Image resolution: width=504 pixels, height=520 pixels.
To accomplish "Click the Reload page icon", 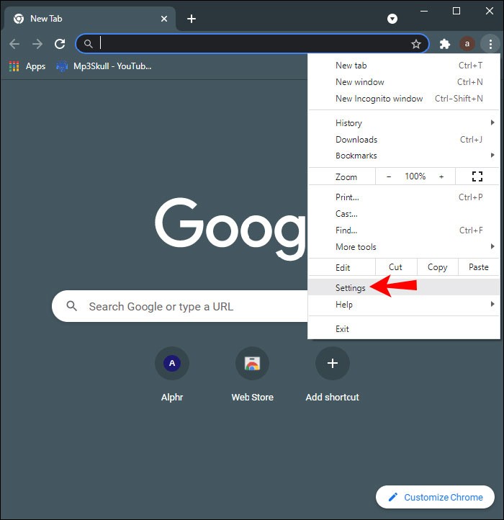I will coord(60,44).
